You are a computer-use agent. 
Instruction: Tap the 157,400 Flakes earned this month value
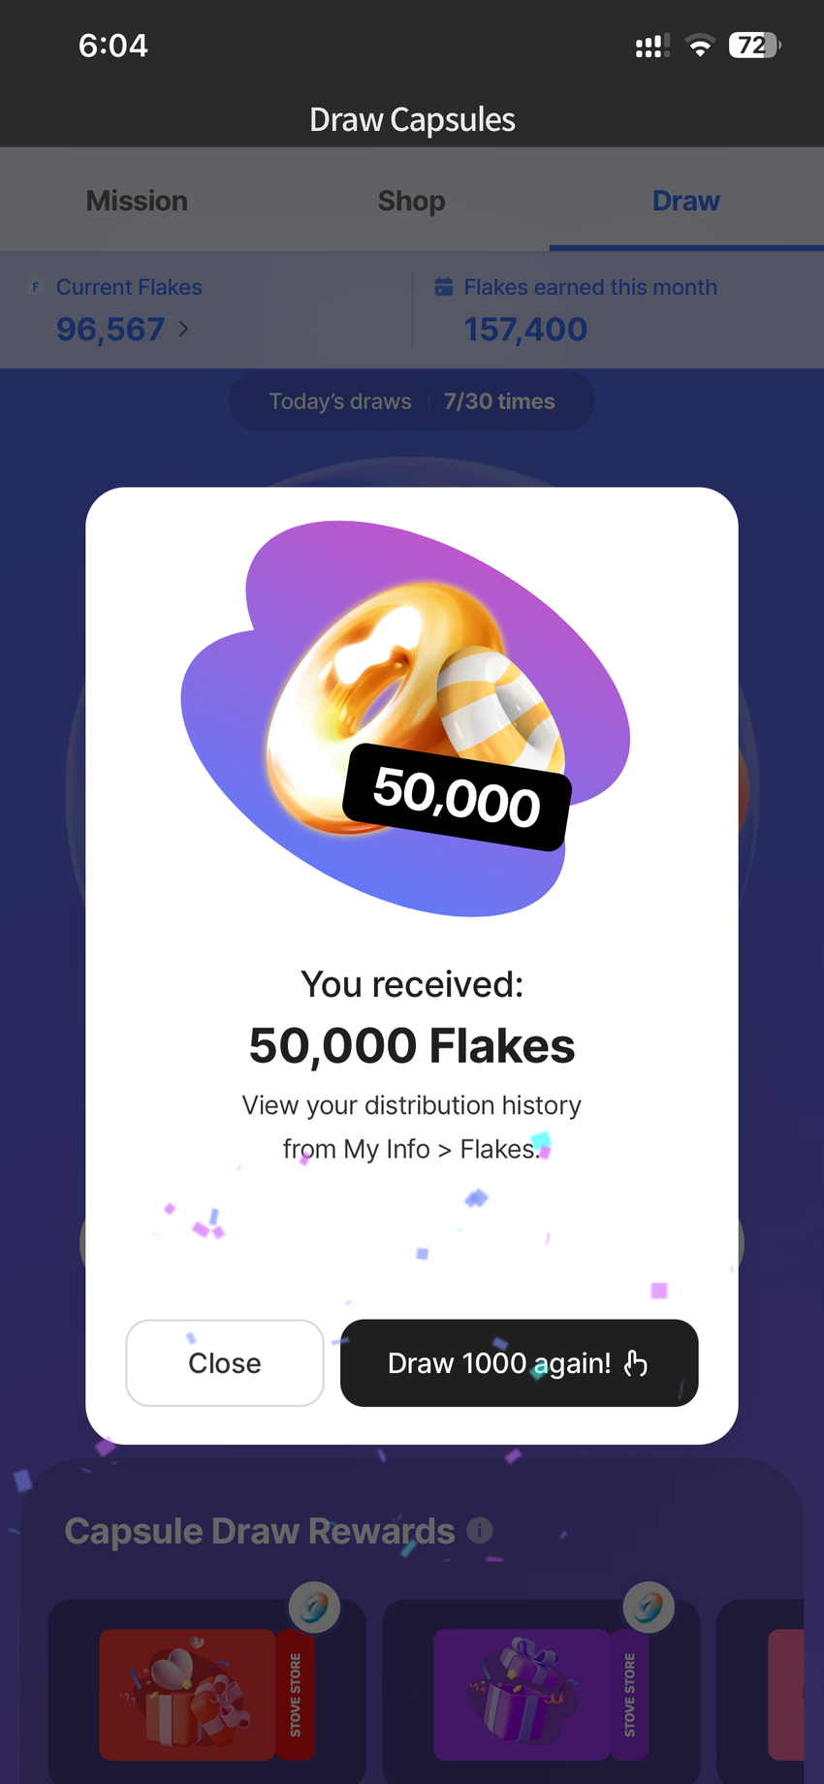[525, 330]
